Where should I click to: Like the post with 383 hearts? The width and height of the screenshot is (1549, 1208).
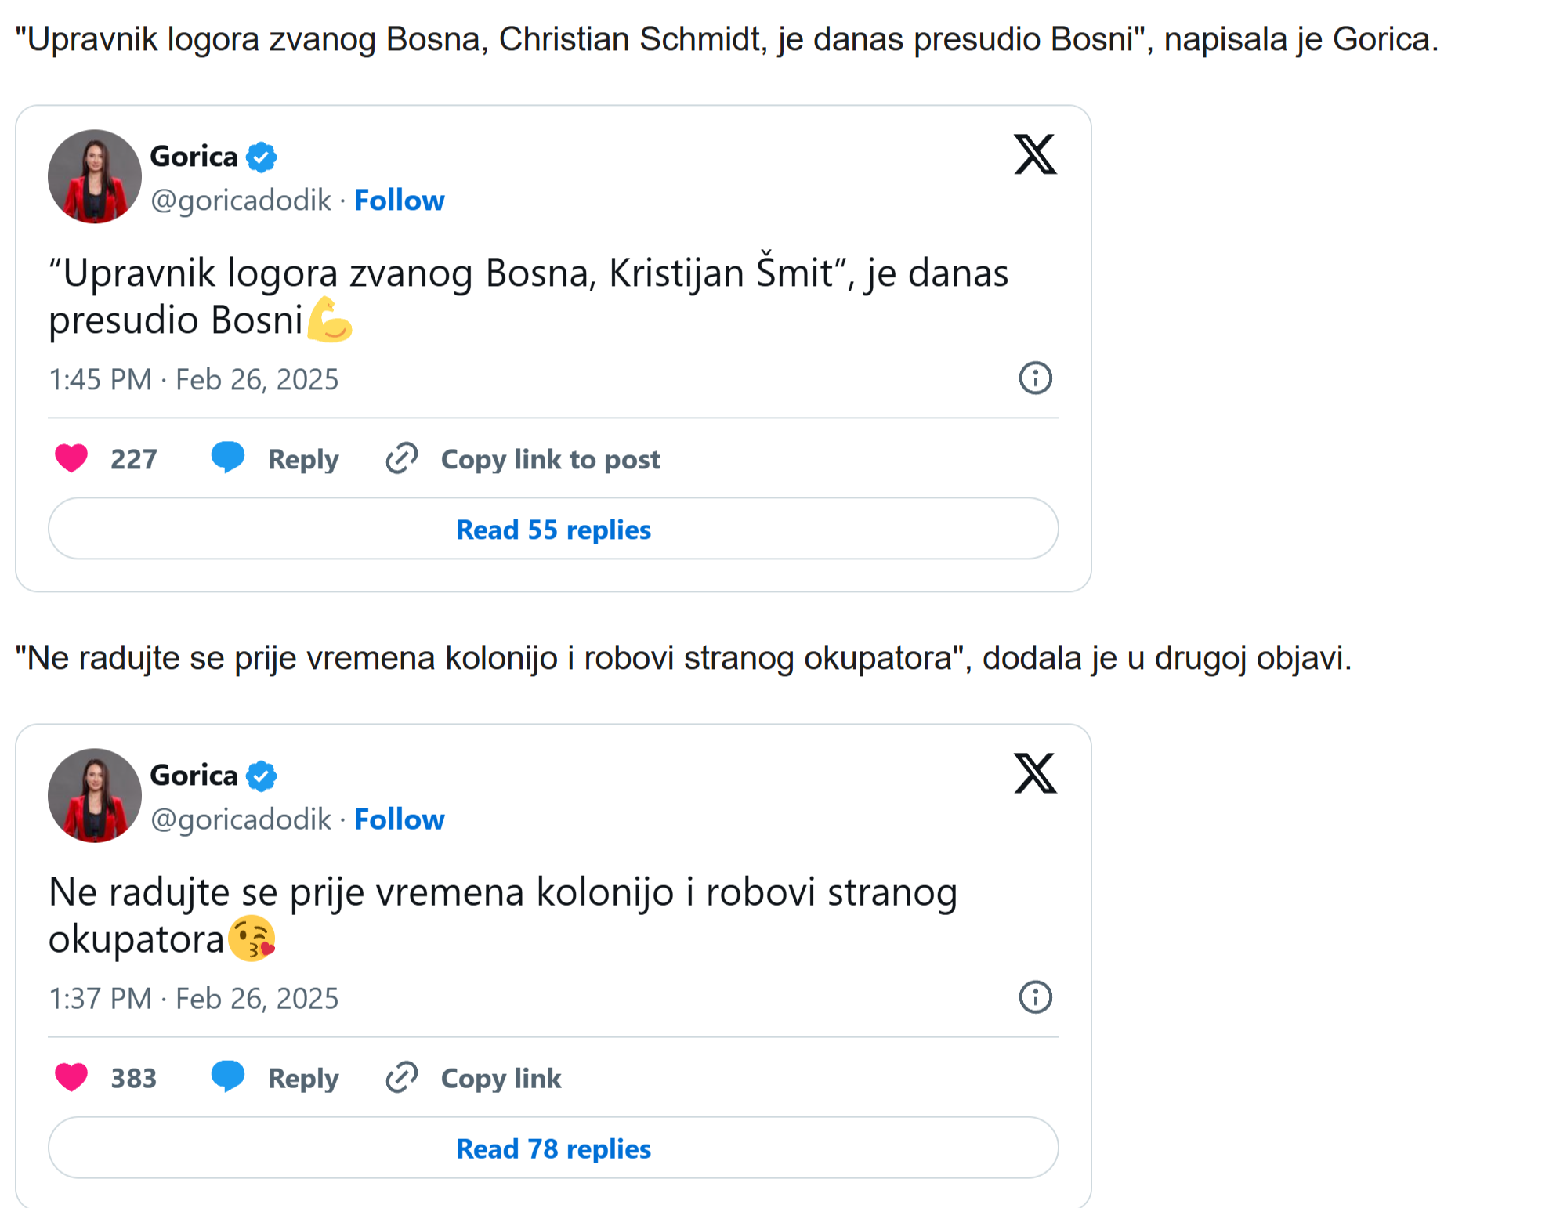[x=71, y=1077]
